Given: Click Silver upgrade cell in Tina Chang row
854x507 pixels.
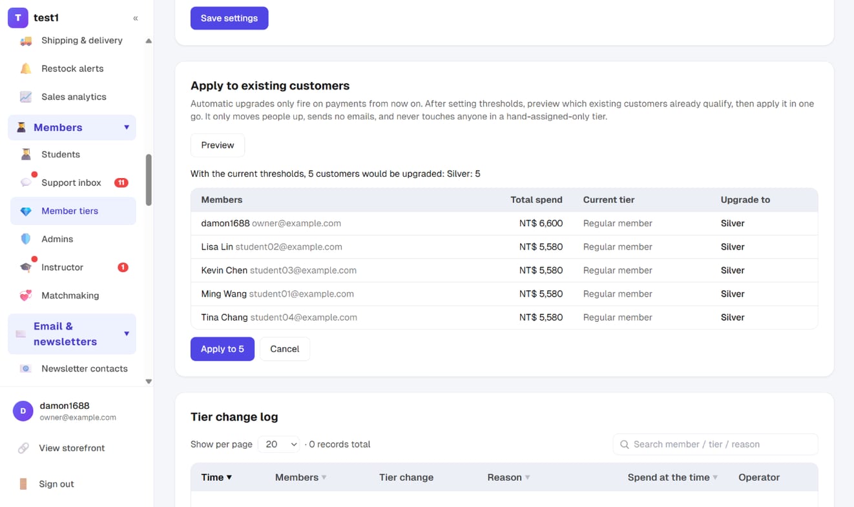Looking at the screenshot, I should 733,317.
